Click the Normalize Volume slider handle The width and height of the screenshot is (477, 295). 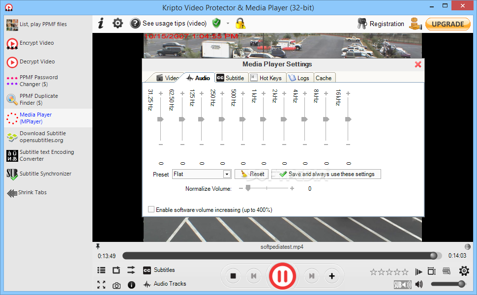pos(248,188)
